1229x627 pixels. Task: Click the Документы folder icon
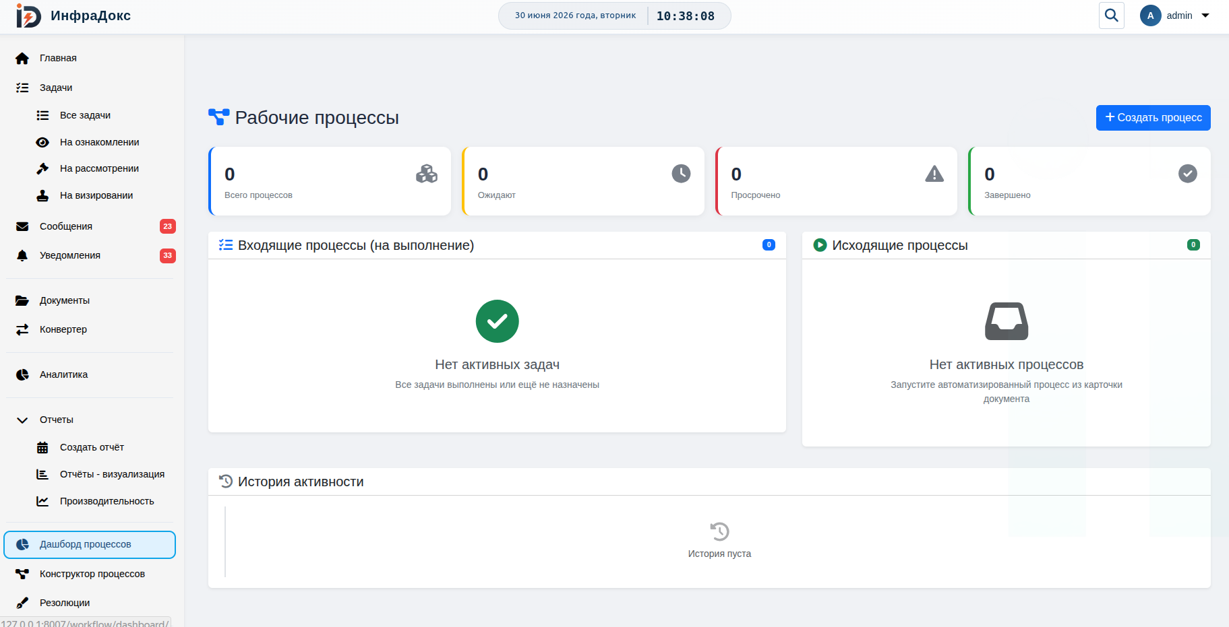pos(22,300)
